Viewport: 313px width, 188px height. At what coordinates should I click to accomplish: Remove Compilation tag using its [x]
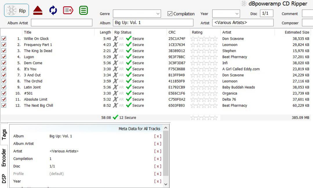[158, 159]
